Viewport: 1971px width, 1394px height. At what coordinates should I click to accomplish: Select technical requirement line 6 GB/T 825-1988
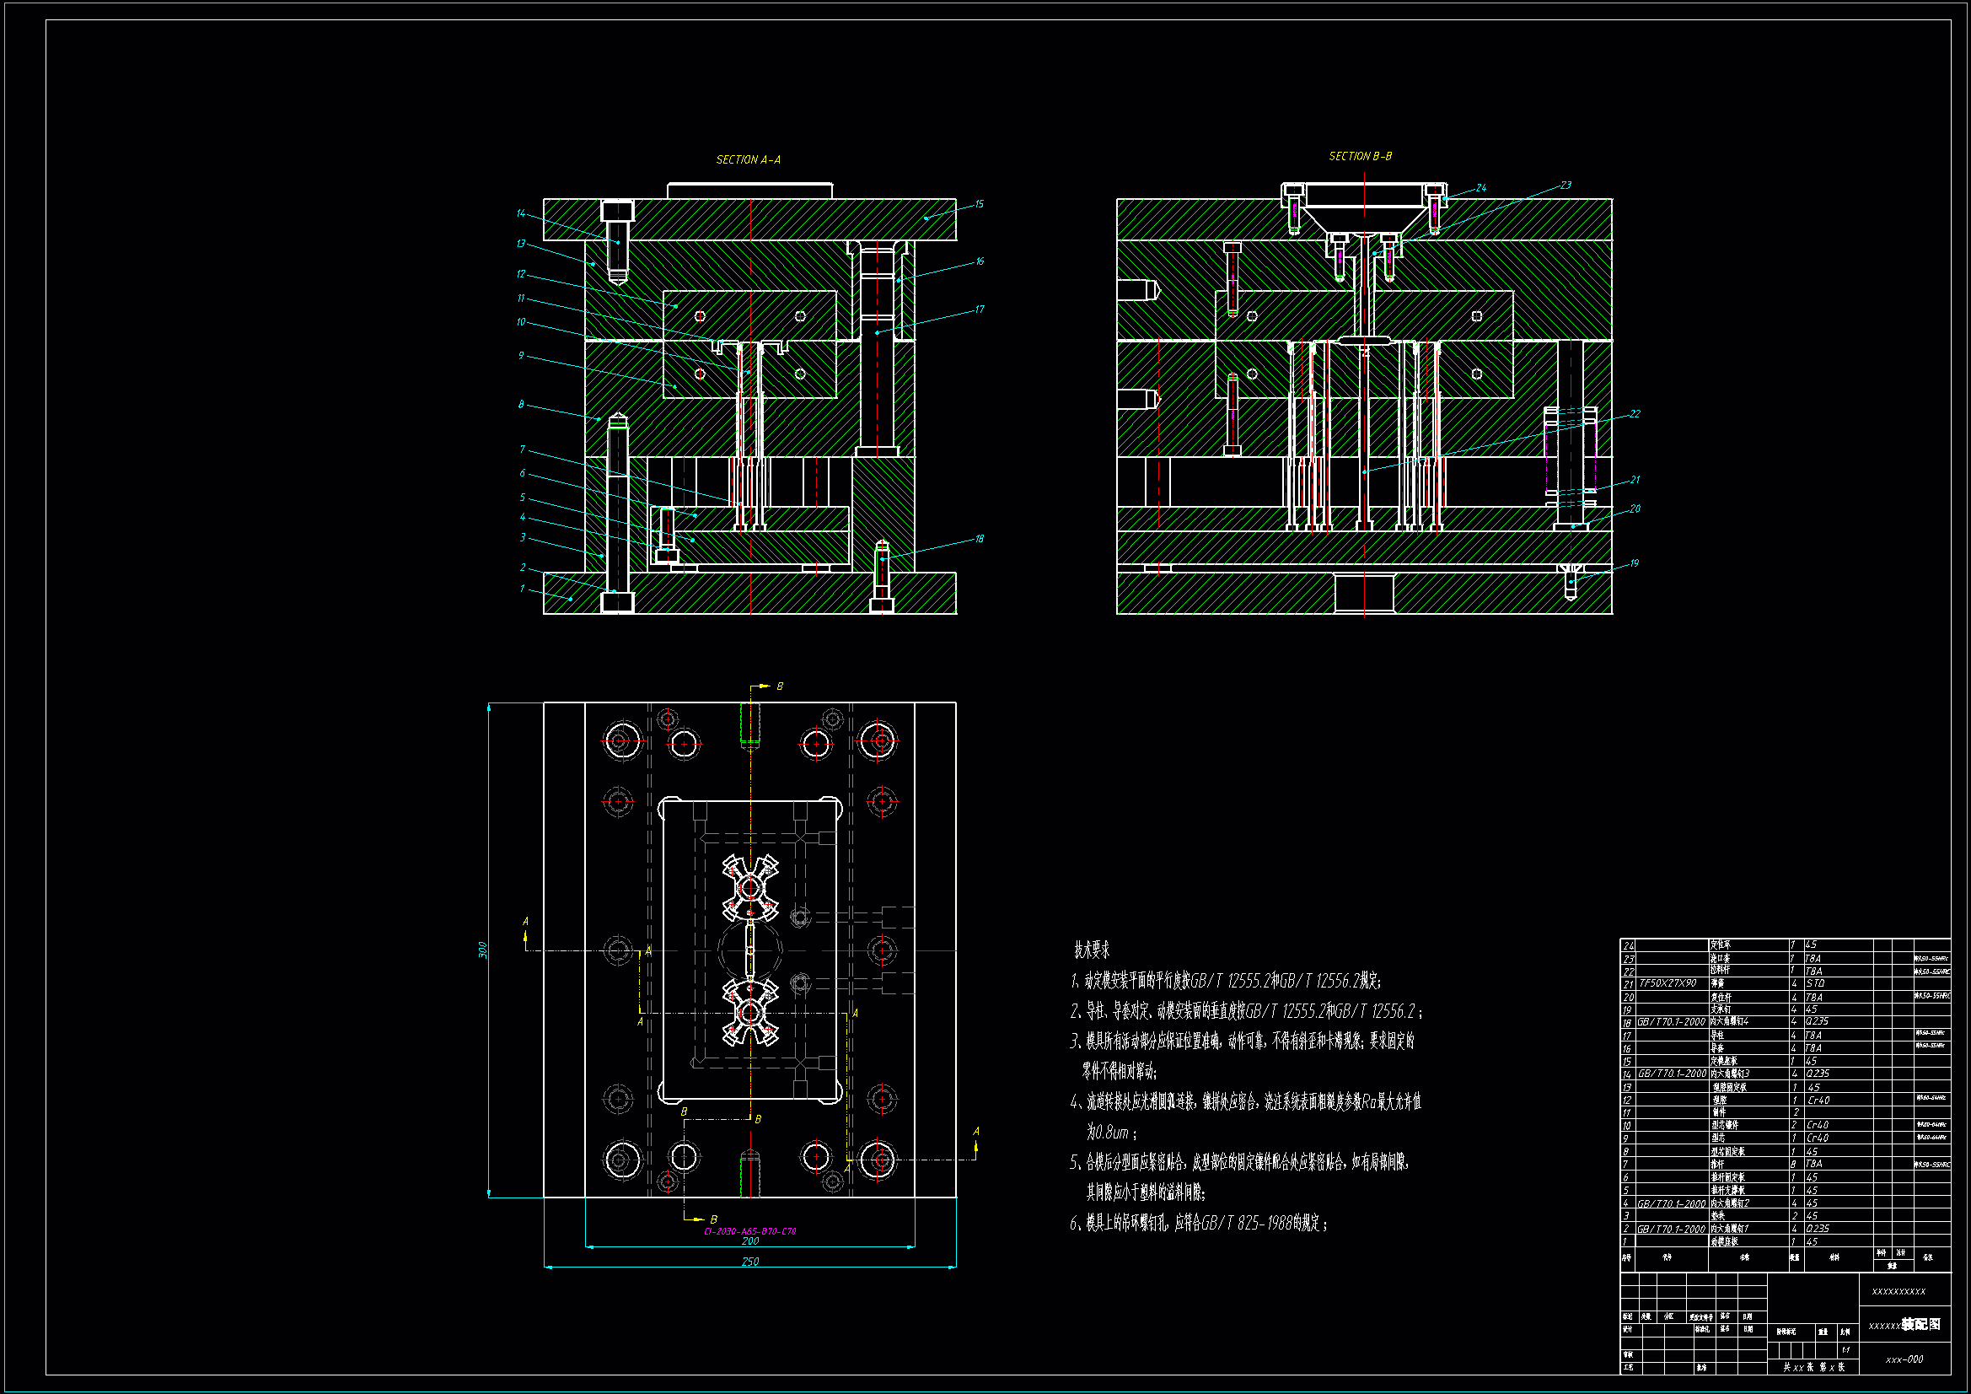pos(1199,1224)
